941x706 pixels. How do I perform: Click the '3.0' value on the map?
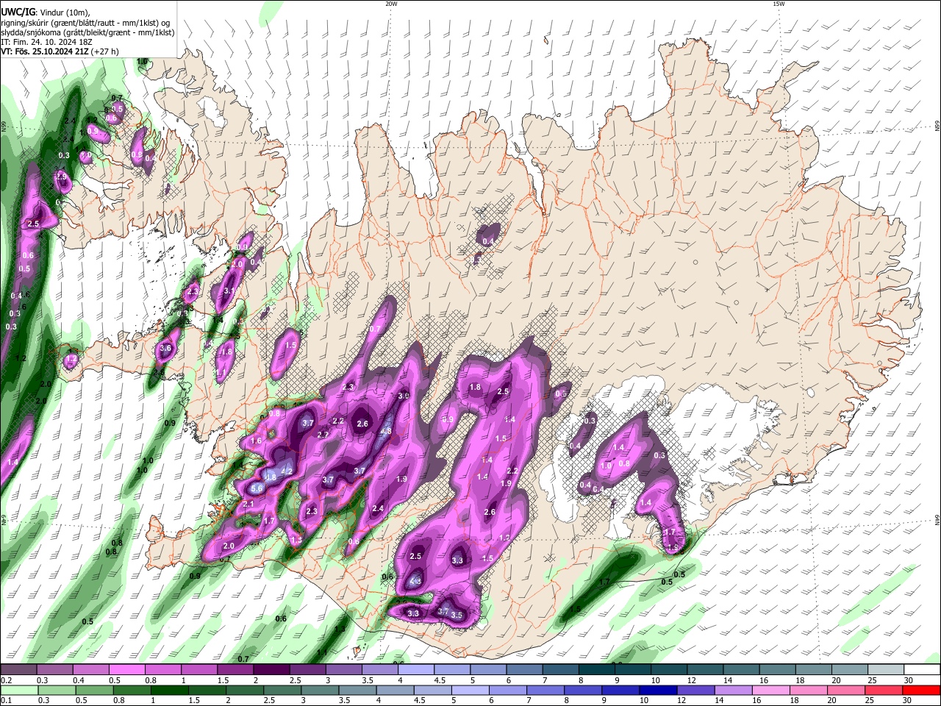[x=404, y=396]
